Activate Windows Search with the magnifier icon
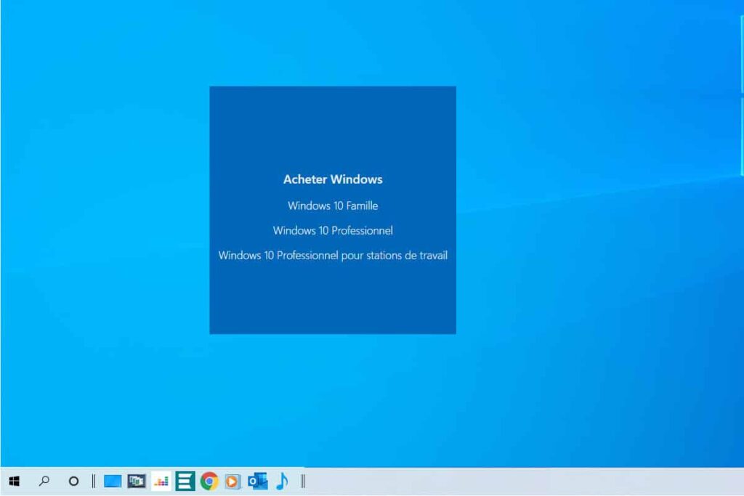Screen dimensions: 744x496 click(44, 481)
